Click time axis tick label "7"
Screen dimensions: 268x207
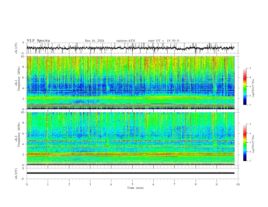point(175,184)
